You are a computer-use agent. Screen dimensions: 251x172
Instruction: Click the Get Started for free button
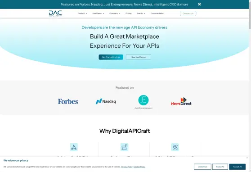pos(111,57)
